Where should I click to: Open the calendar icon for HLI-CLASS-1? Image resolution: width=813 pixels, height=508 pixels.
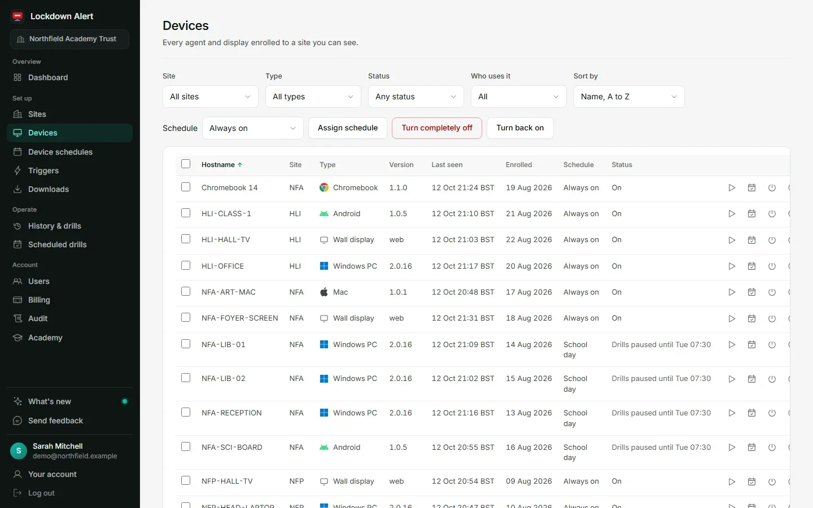pyautogui.click(x=751, y=214)
